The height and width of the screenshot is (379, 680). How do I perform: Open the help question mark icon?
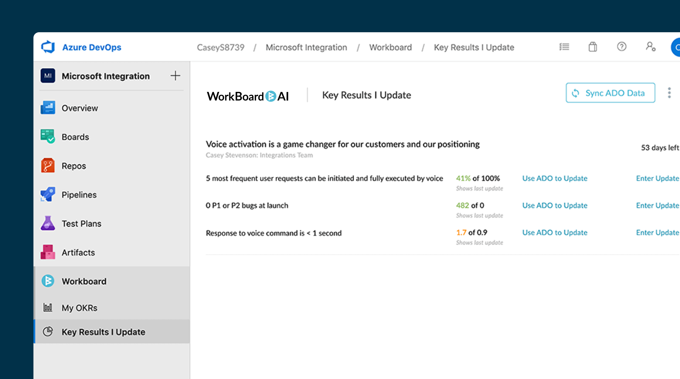[x=621, y=47]
